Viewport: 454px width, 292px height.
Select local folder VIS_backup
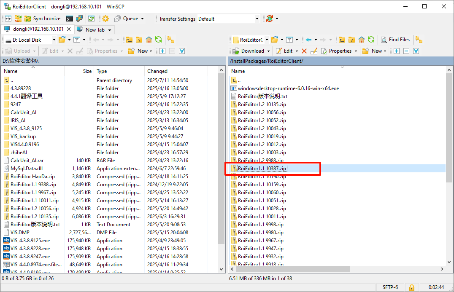[23, 137]
